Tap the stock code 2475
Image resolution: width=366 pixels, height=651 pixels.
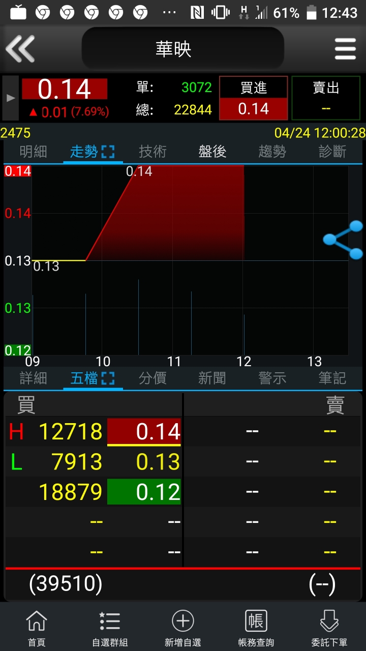coord(16,133)
